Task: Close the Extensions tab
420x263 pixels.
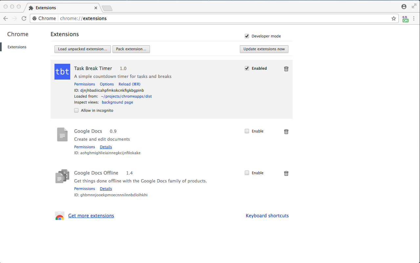Action: click(x=96, y=8)
